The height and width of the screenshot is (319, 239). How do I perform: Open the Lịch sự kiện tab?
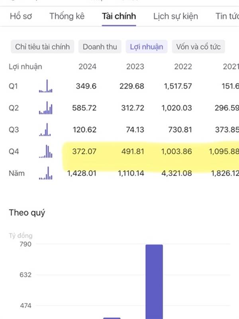(x=176, y=16)
